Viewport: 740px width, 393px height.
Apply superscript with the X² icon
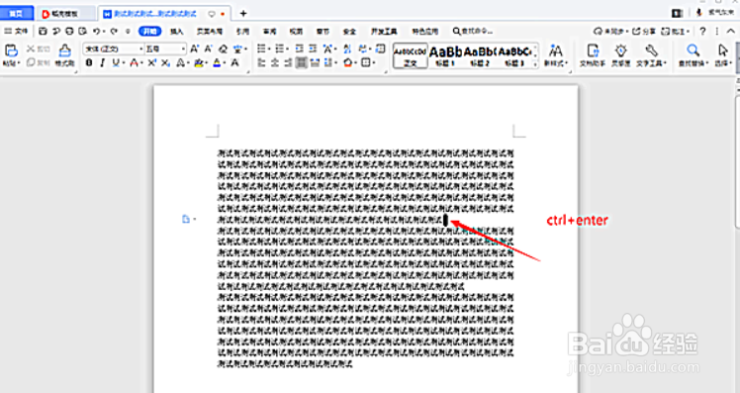point(152,62)
